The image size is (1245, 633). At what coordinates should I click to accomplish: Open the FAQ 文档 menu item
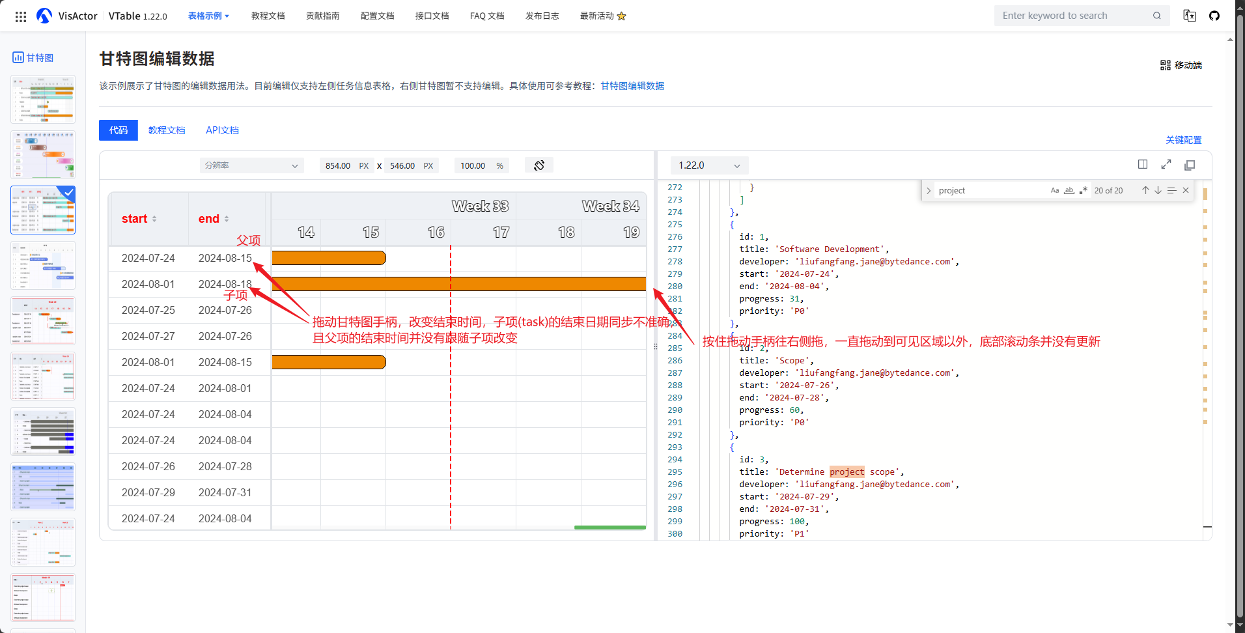[x=487, y=16]
